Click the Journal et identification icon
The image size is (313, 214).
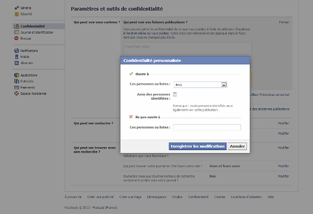pos(16,32)
